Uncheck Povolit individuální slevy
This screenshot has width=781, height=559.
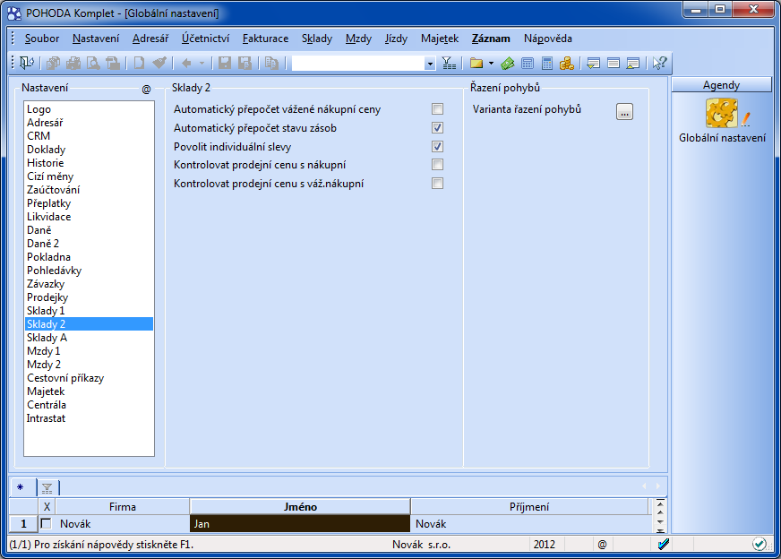[437, 147]
